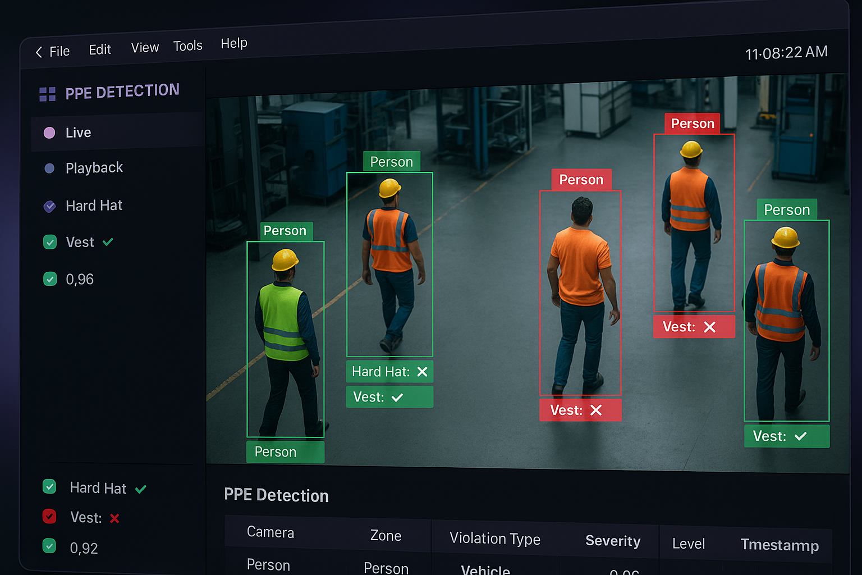Click the PPE Detection grid icon
The height and width of the screenshot is (575, 862).
(x=47, y=94)
